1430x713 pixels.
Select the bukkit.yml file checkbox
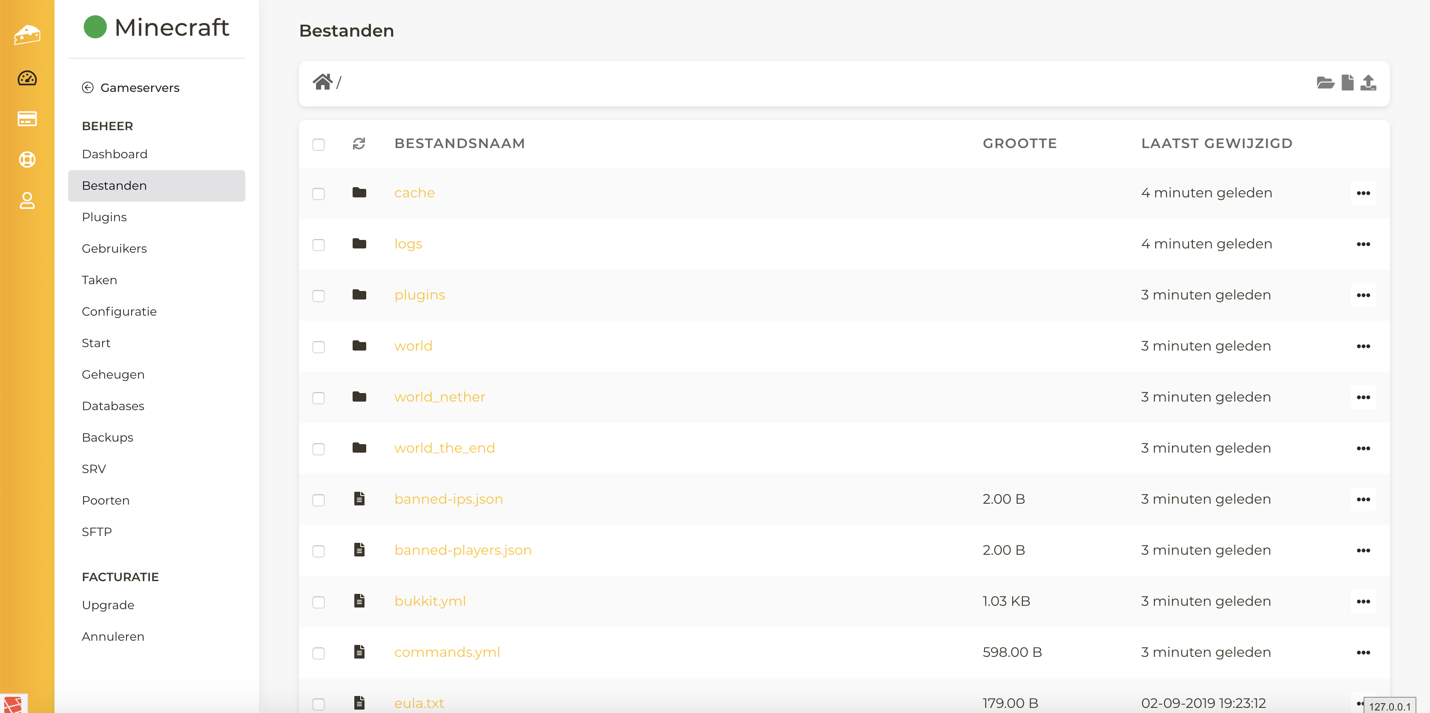click(318, 602)
